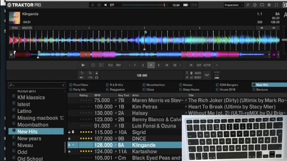287x161 pixels.
Task: Click the lock icon on the Sigrid row
Action: (x=69, y=132)
